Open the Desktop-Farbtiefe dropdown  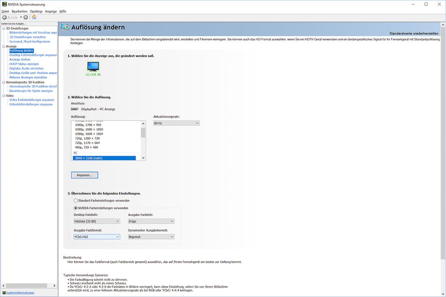(97, 221)
